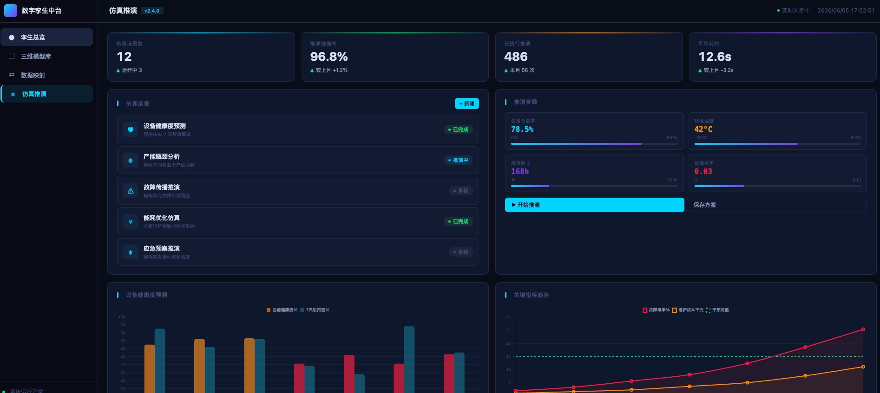Toggle 7天后预测% legend series

(315, 310)
